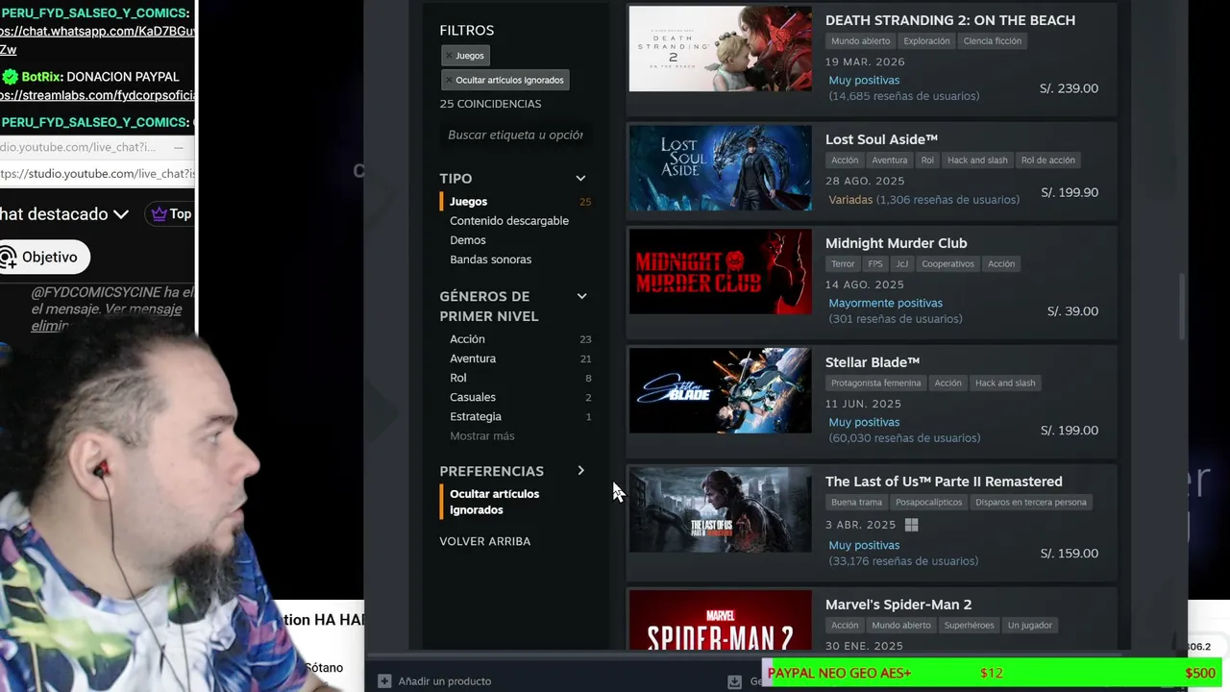Image resolution: width=1230 pixels, height=692 pixels.
Task: Click the JcJ tag
Action: pyautogui.click(x=901, y=264)
